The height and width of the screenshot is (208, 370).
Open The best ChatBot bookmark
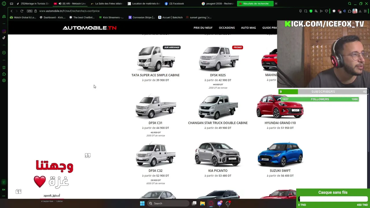[82, 17]
